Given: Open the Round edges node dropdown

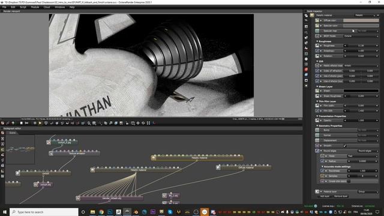Looking at the screenshot, I should (368, 151).
